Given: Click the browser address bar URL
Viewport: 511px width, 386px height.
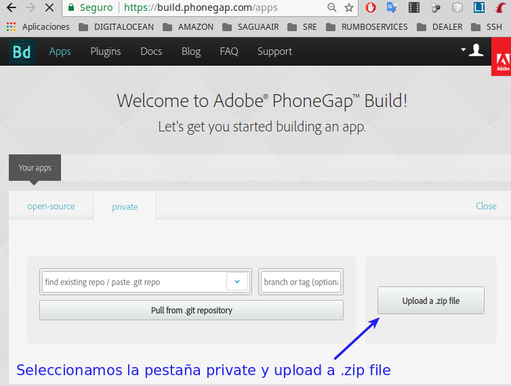Looking at the screenshot, I should [201, 7].
